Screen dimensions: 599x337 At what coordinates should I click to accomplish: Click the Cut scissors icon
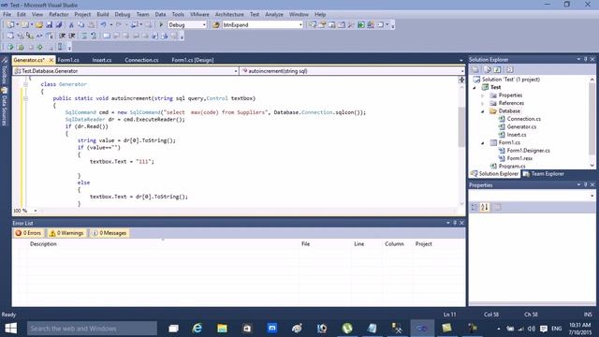click(x=71, y=25)
